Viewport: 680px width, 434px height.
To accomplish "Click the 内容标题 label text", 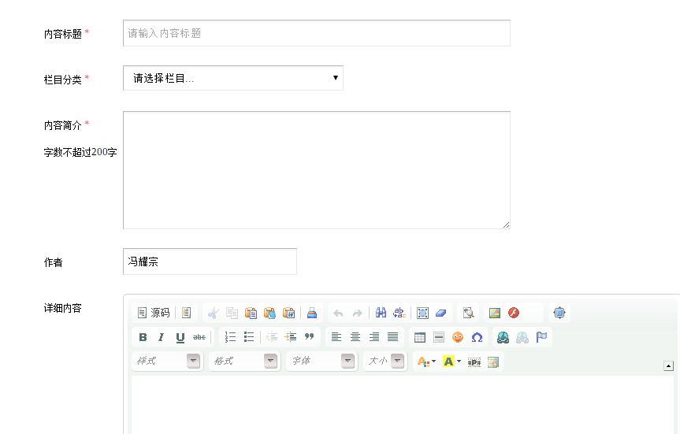I will [x=63, y=34].
